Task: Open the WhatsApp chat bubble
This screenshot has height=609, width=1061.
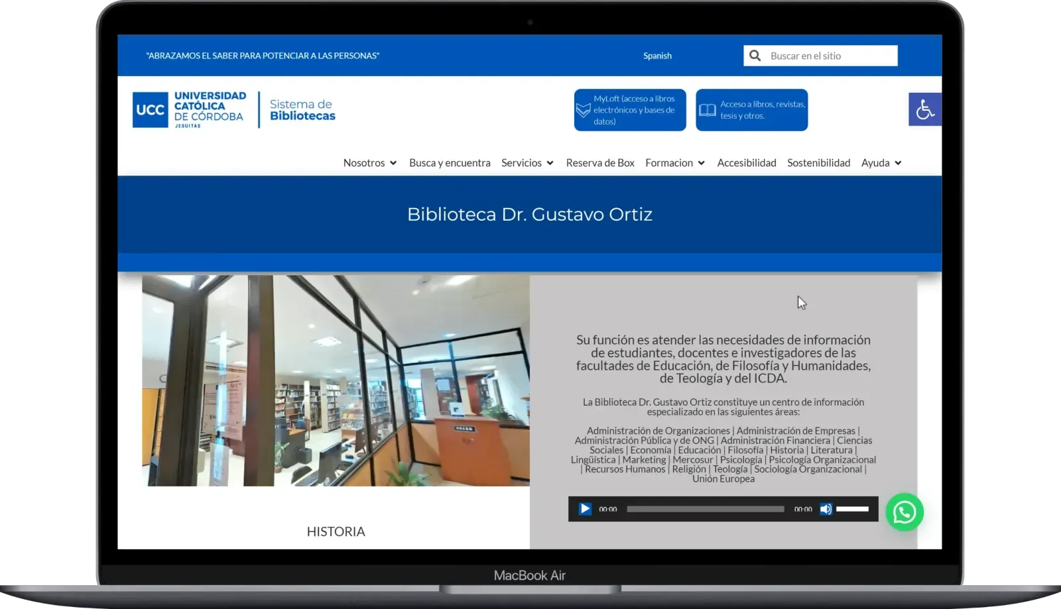Action: click(905, 512)
